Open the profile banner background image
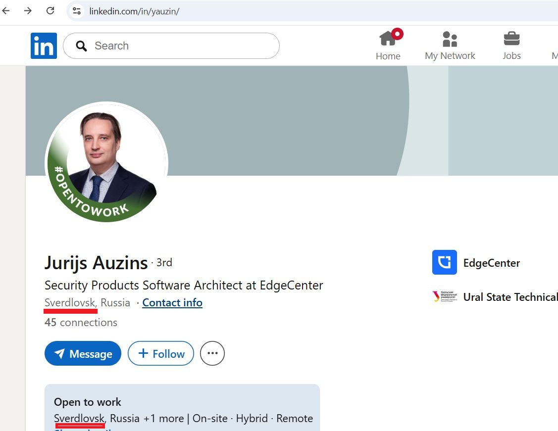Screen dimensions: 558x431 [292, 121]
